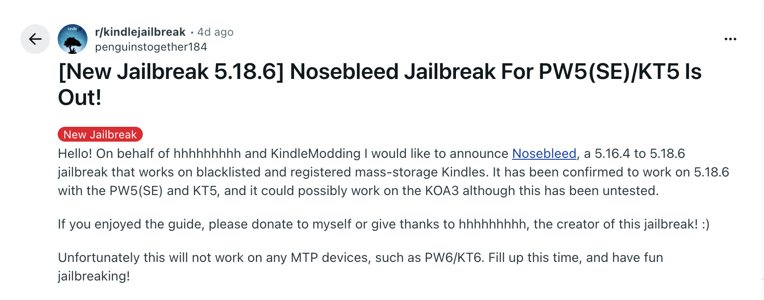The width and height of the screenshot is (764, 300).
Task: Click the word "jailbreaking!" at the post end
Action: pos(94,276)
